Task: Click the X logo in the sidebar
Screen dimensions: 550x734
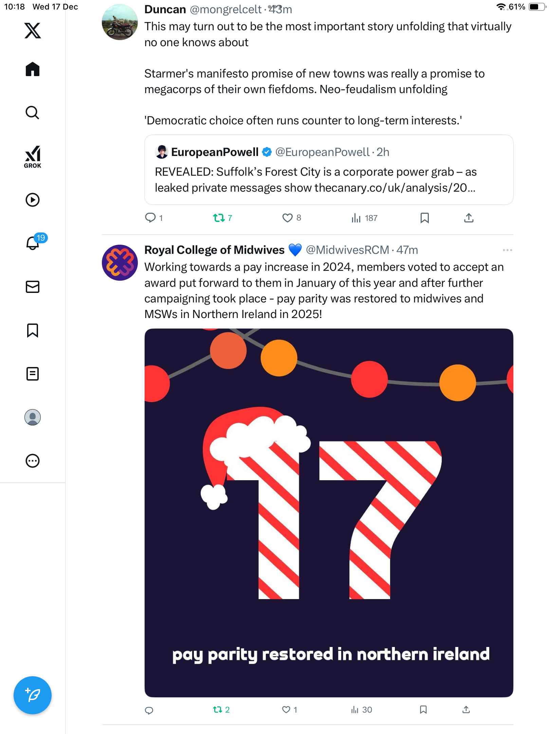Action: [33, 31]
